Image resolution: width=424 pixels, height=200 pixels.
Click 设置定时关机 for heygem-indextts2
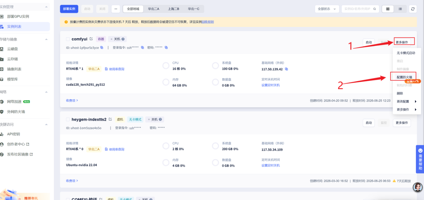[271, 165]
